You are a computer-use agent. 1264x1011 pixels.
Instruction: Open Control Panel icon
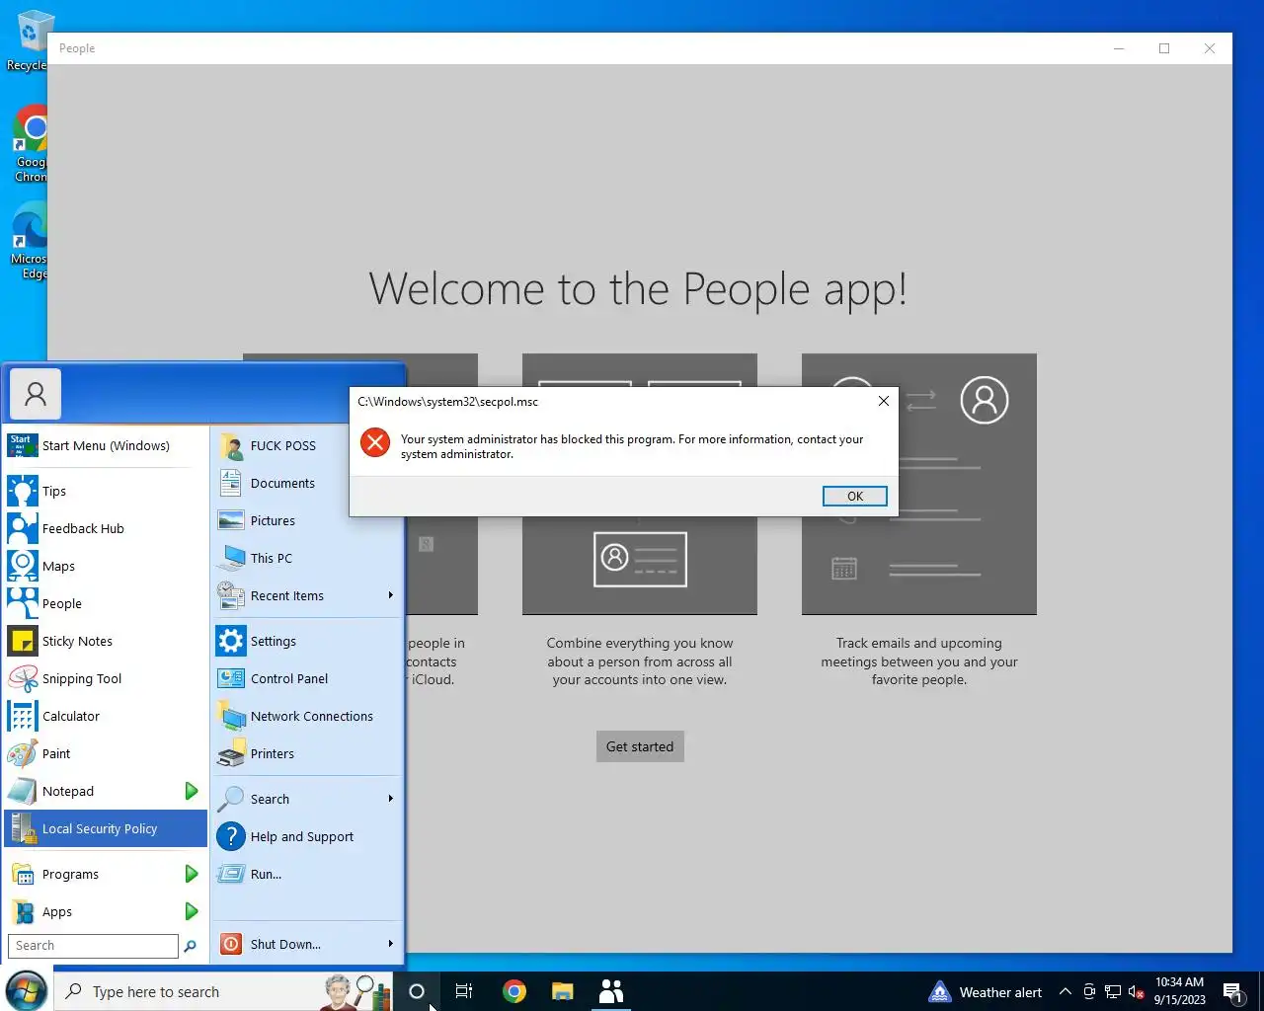point(231,678)
